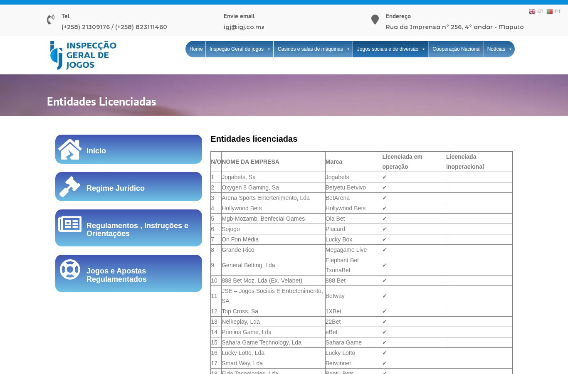Image resolution: width=568 pixels, height=374 pixels.
Task: Select the Jogabets, Sa company cell
Action: pos(273,177)
